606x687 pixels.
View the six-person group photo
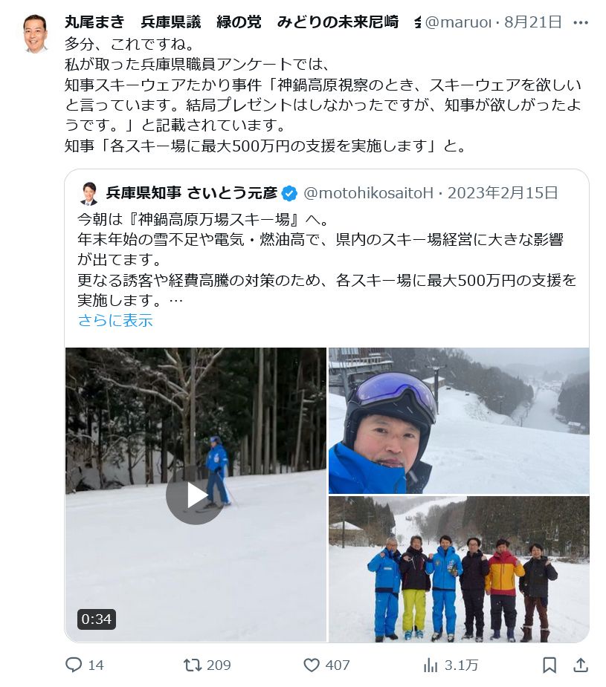pyautogui.click(x=459, y=569)
